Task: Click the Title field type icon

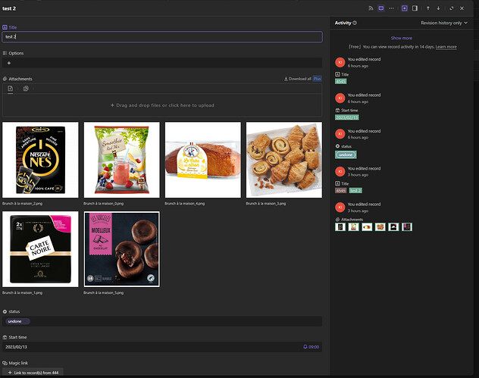Action: (x=5, y=27)
